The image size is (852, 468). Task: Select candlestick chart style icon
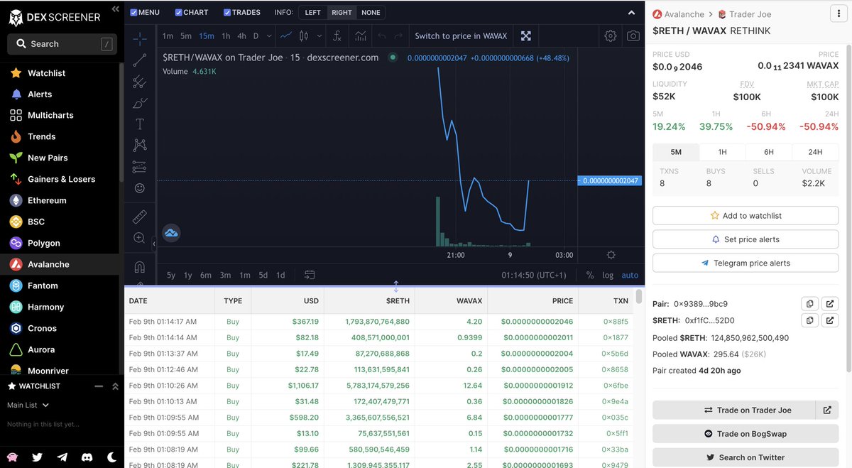click(304, 36)
